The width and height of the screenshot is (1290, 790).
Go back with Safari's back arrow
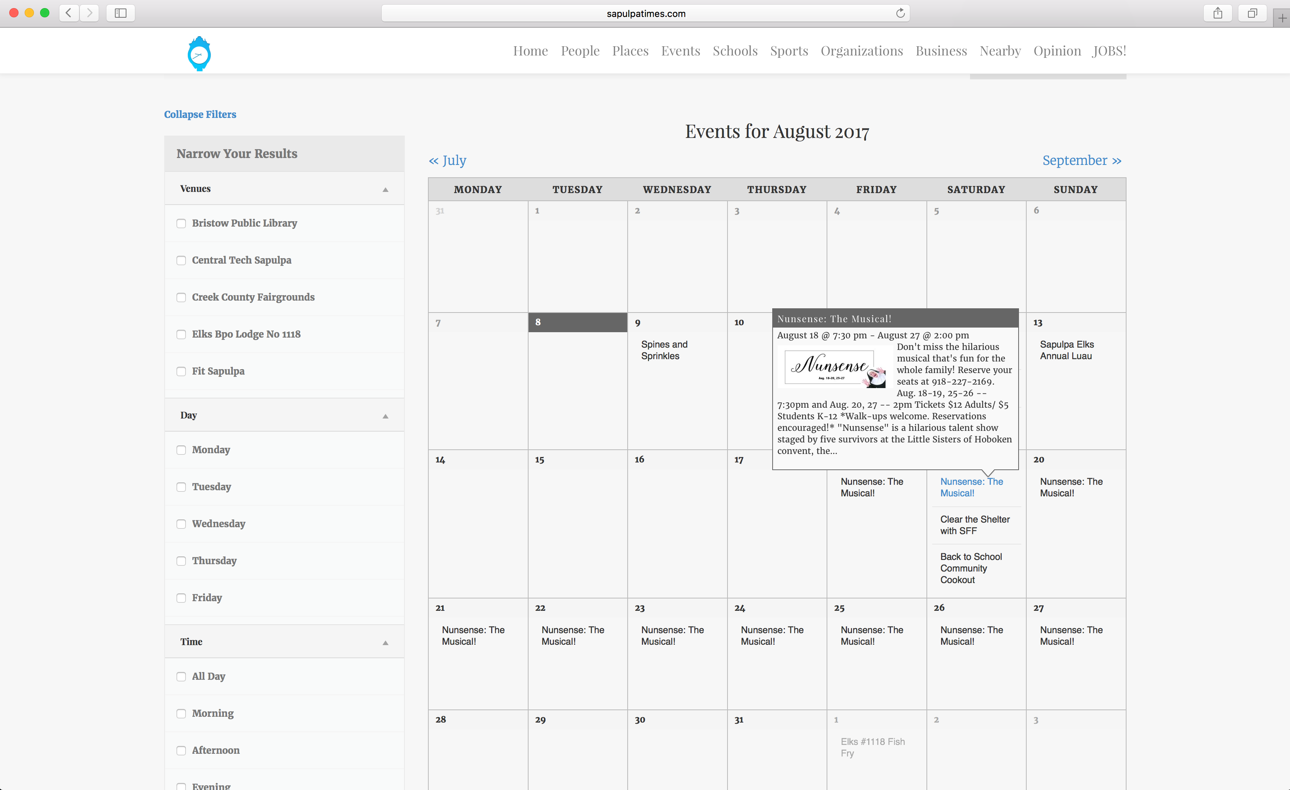click(x=69, y=13)
